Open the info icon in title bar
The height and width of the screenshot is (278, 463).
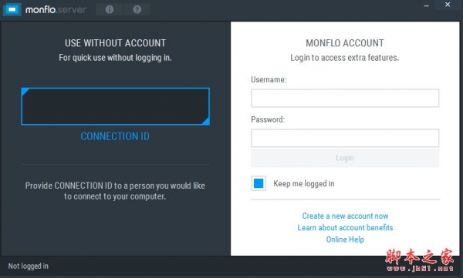click(110, 9)
